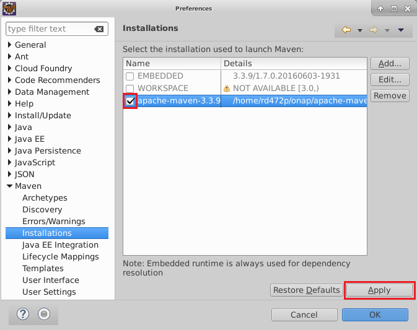Image resolution: width=417 pixels, height=330 pixels.
Task: Select the Java Persistence category label
Action: click(48, 150)
